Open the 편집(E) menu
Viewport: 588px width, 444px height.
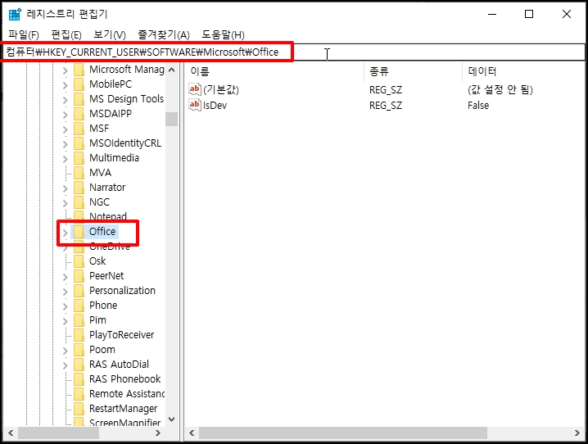[66, 35]
